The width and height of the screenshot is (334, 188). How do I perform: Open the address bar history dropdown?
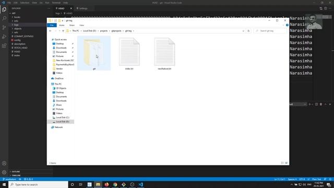click(243, 31)
